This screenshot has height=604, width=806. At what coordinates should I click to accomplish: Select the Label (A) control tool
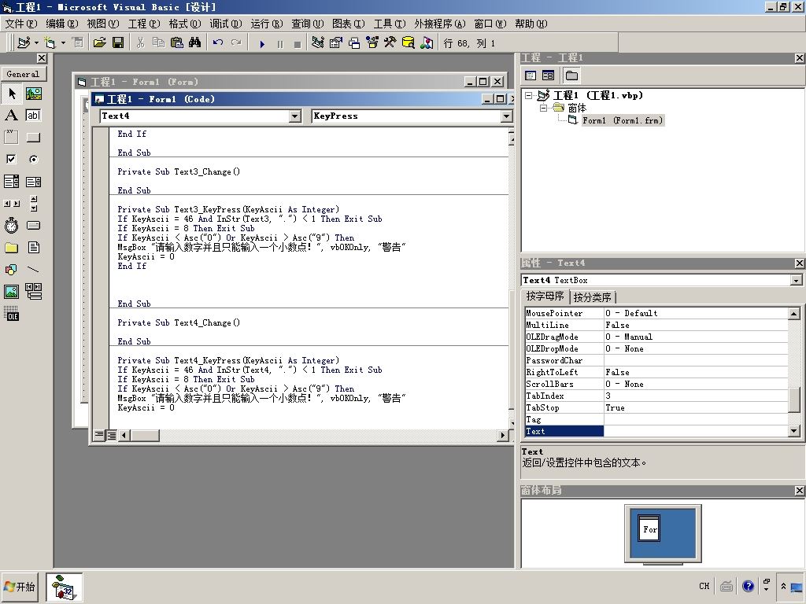coord(11,115)
